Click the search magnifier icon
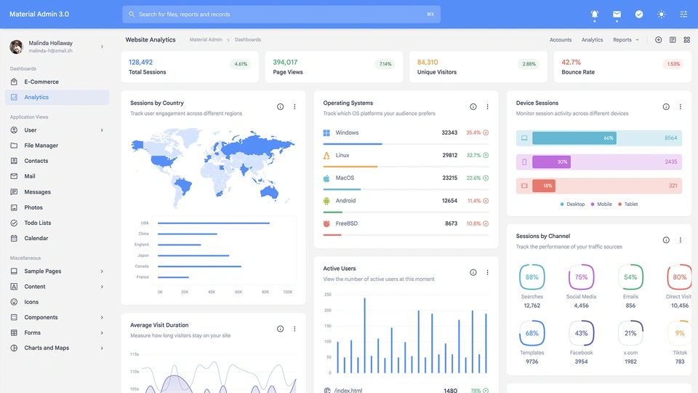 click(132, 15)
